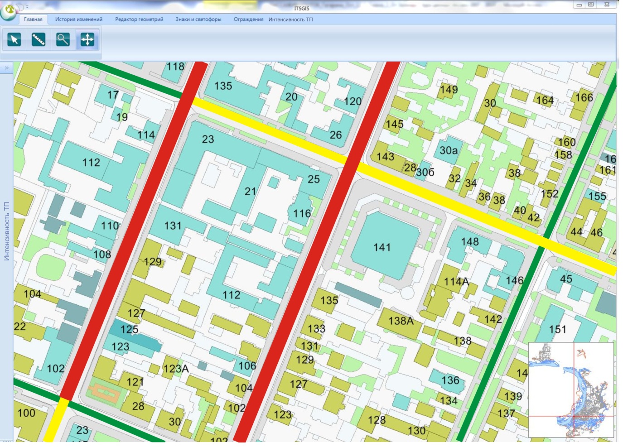Click building label 139
The height and width of the screenshot is (447, 623).
click(x=513, y=396)
